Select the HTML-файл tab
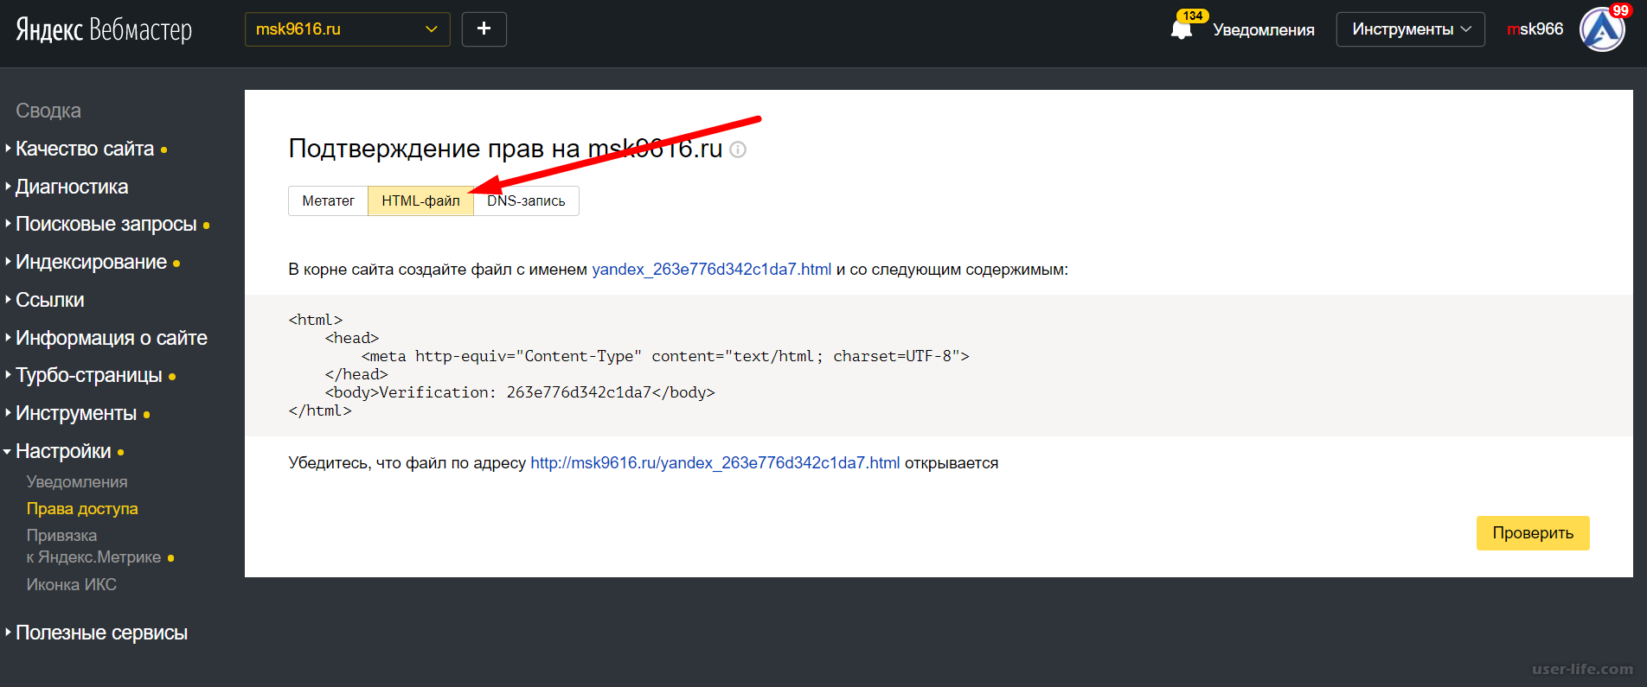Screen dimensions: 1647x687 coord(421,200)
